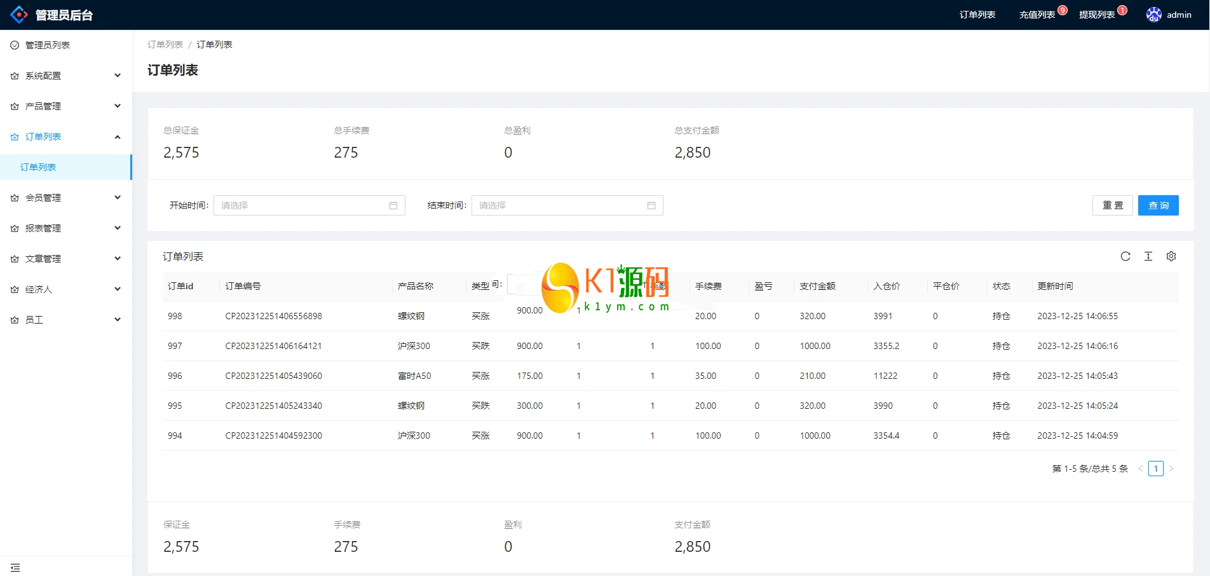Open 充值列表 in the top navigation
The height and width of the screenshot is (576, 1210).
1037,15
